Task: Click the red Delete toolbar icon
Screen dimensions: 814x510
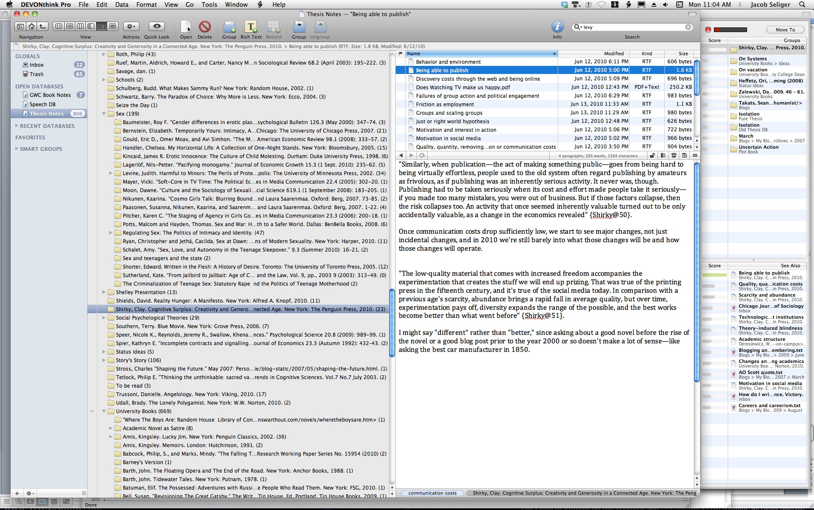Action: click(204, 27)
